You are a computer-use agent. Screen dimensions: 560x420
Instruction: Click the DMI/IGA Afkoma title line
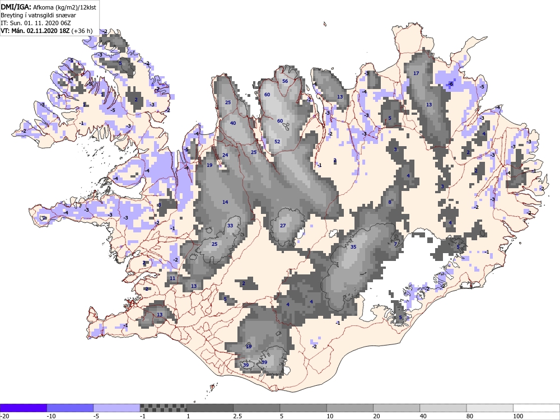pyautogui.click(x=48, y=7)
